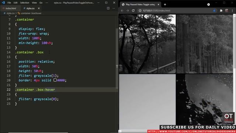236x133 pixels.
Task: View site information icon in address bar
Action: 140,11
